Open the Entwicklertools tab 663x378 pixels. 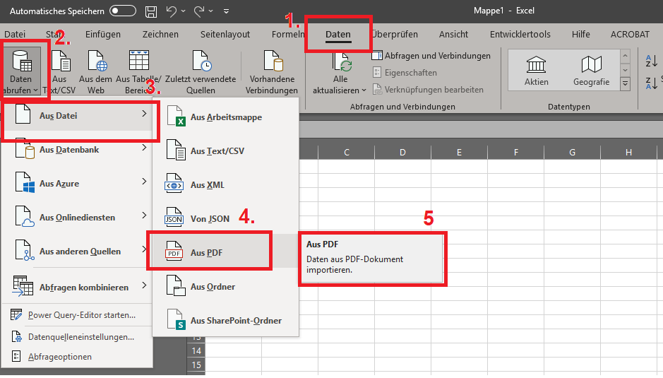(520, 35)
